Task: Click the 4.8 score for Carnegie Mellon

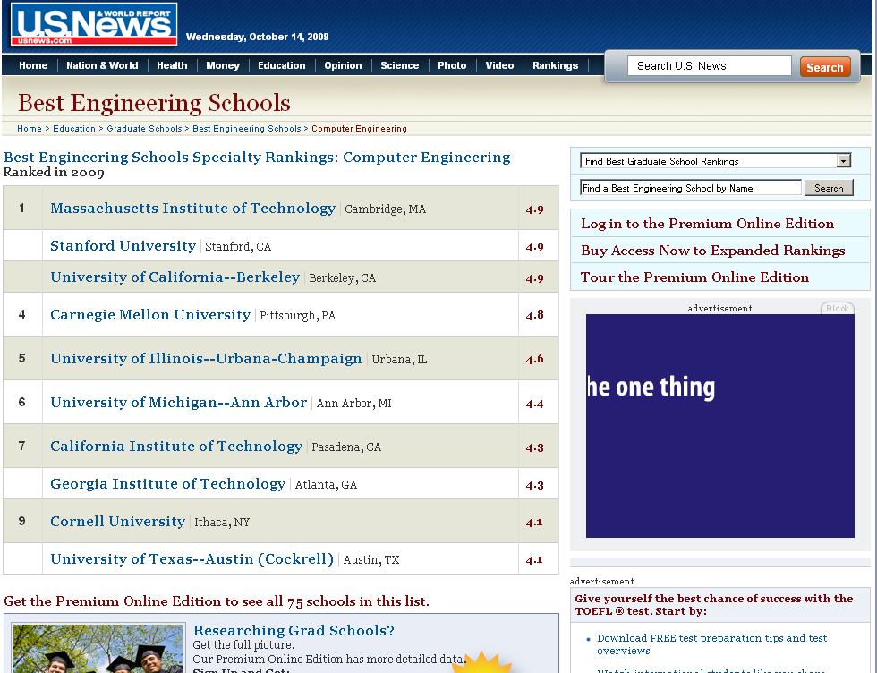Action: (x=535, y=315)
